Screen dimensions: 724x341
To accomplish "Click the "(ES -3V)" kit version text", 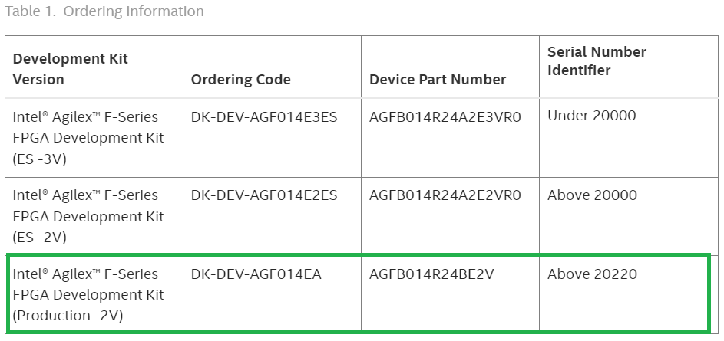I will 38,159.
